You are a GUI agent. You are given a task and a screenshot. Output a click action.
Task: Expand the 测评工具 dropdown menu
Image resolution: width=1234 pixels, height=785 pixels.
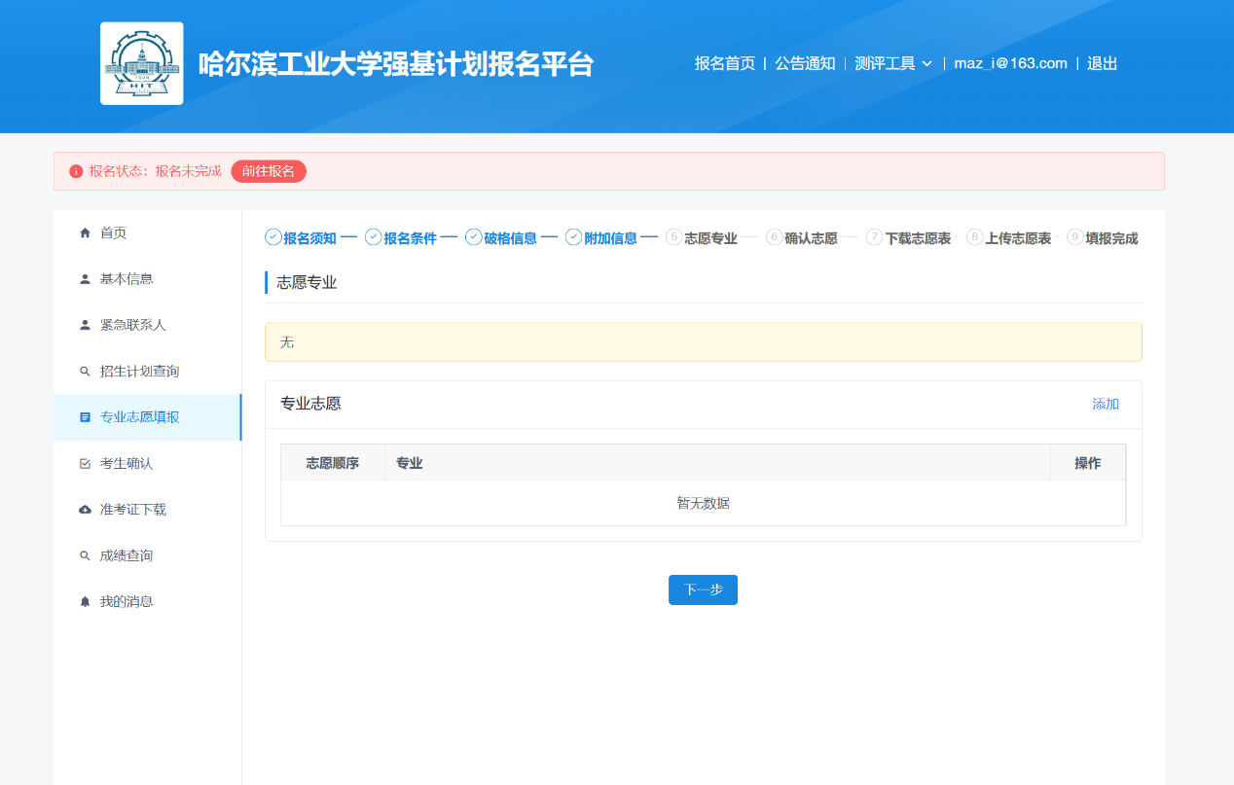(893, 63)
